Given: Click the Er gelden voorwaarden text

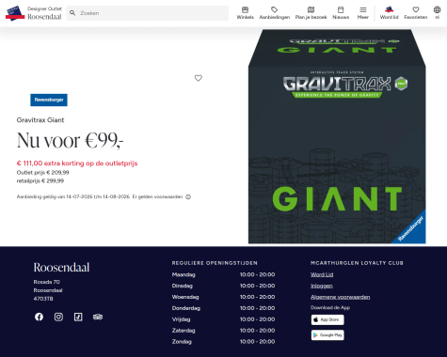Looking at the screenshot, I should point(157,196).
